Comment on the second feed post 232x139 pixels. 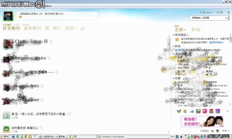pyautogui.click(x=49, y=58)
